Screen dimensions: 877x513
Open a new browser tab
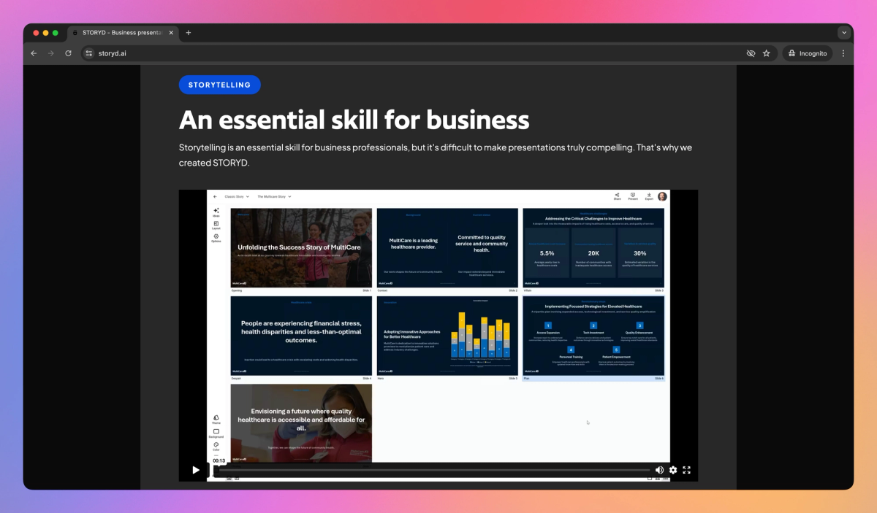[x=189, y=33]
